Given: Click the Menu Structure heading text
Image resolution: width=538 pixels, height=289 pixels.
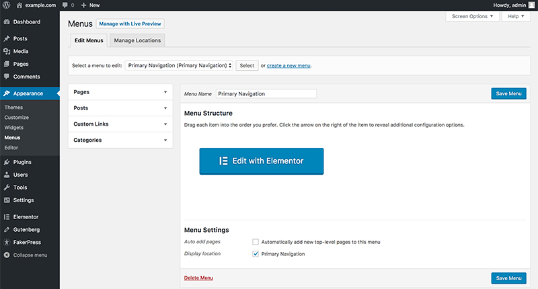Looking at the screenshot, I should point(208,113).
